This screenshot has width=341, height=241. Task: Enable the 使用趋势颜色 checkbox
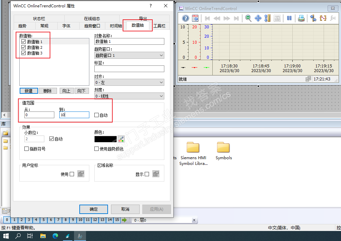[x=97, y=149]
